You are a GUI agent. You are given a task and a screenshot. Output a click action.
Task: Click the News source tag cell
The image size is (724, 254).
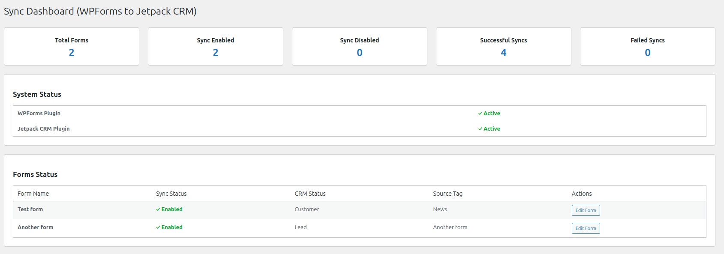[x=440, y=209]
